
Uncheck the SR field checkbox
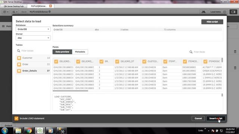click(101, 61)
